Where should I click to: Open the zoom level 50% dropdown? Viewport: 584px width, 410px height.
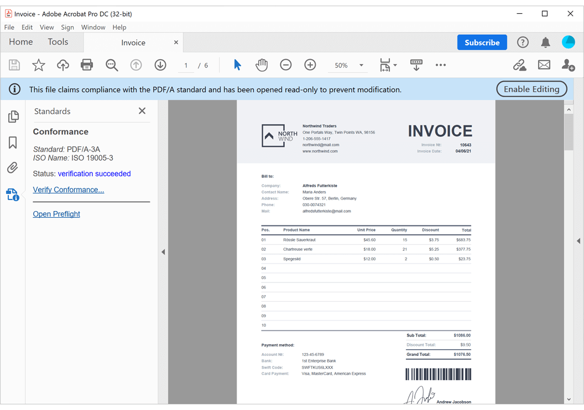[x=348, y=65]
